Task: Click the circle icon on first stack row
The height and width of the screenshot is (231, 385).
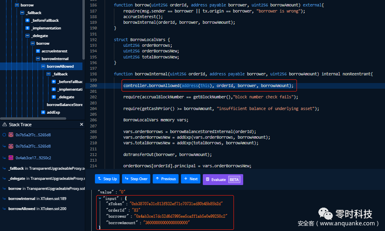Action: [x=4, y=135]
